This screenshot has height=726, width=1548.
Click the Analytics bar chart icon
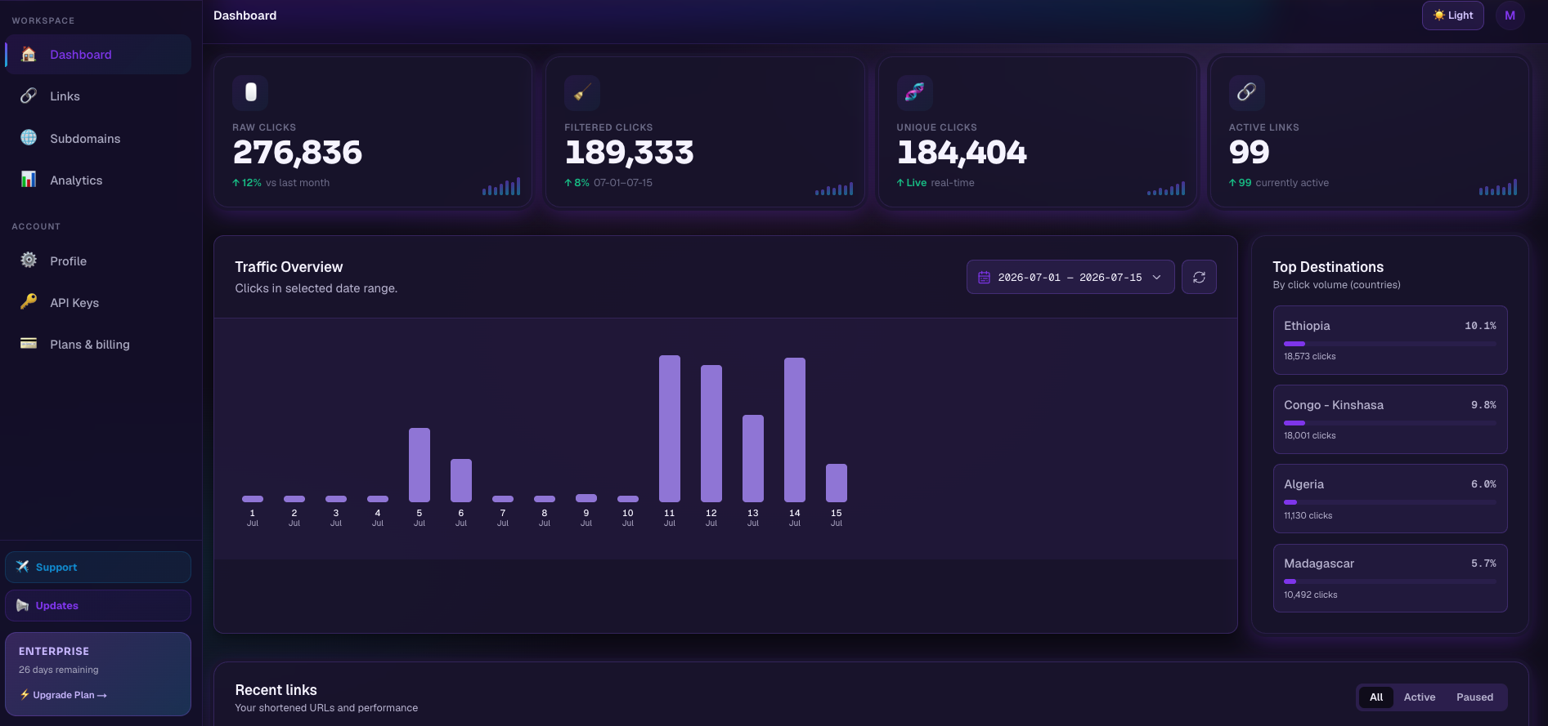(29, 179)
